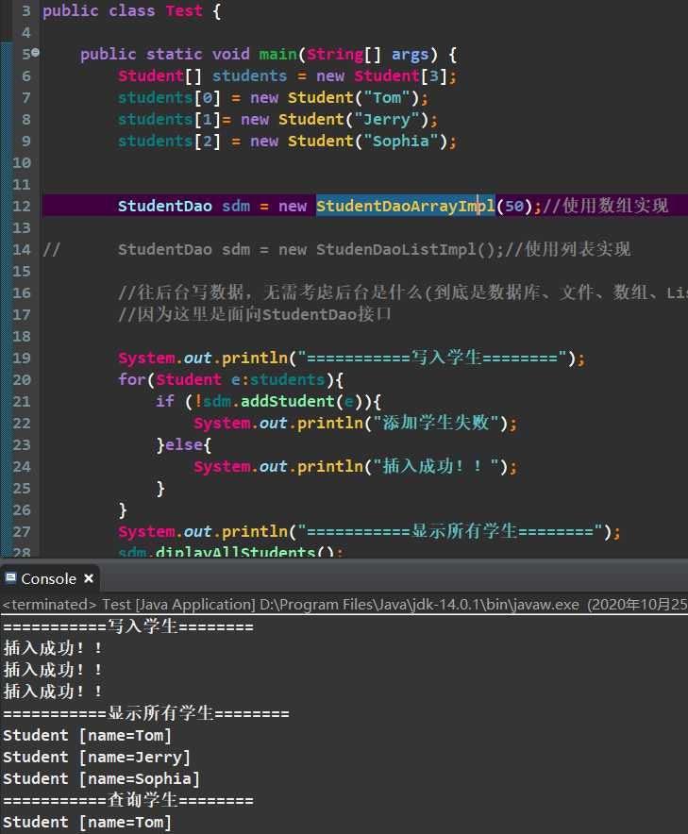
Task: Click the else keyword on line 23
Action: click(x=184, y=444)
